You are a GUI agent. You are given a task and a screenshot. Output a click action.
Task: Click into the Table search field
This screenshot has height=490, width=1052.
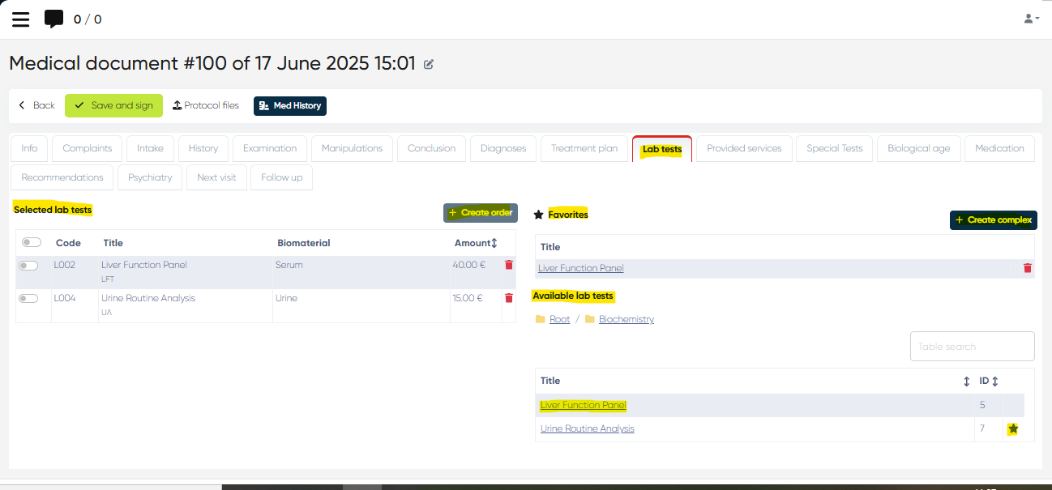click(x=972, y=347)
